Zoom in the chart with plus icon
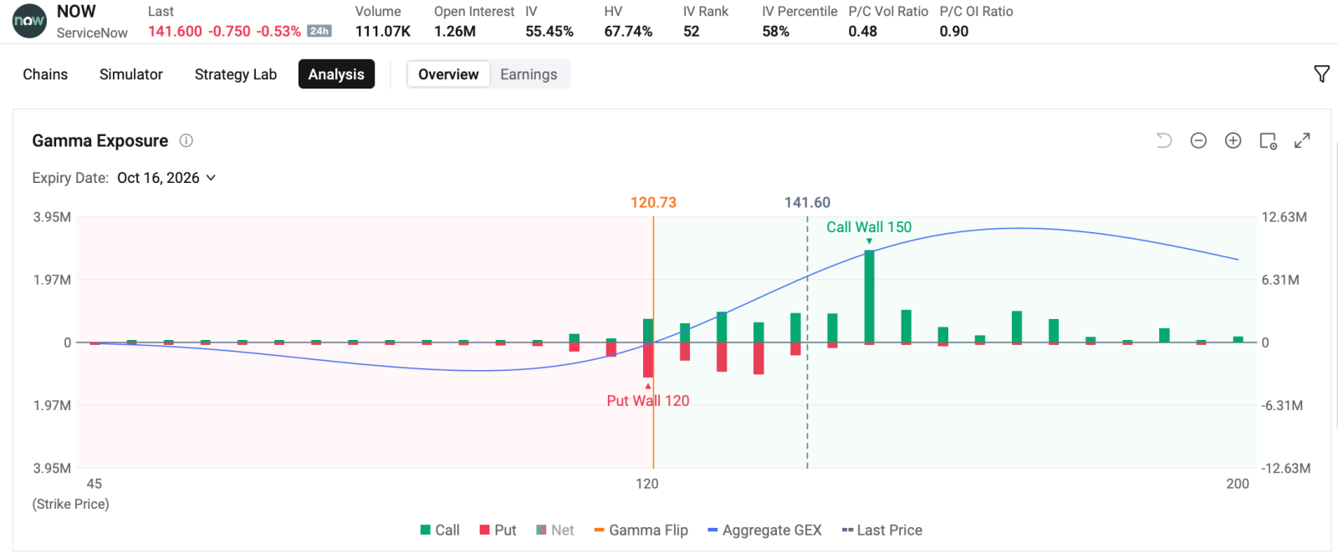Image resolution: width=1338 pixels, height=558 pixels. tap(1233, 140)
